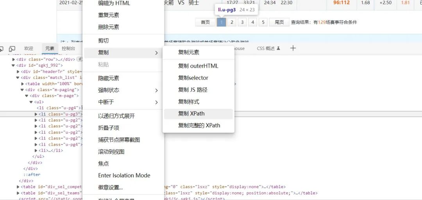The height and width of the screenshot is (200, 422).
Task: Go to pagination page 2
Action: (232, 22)
